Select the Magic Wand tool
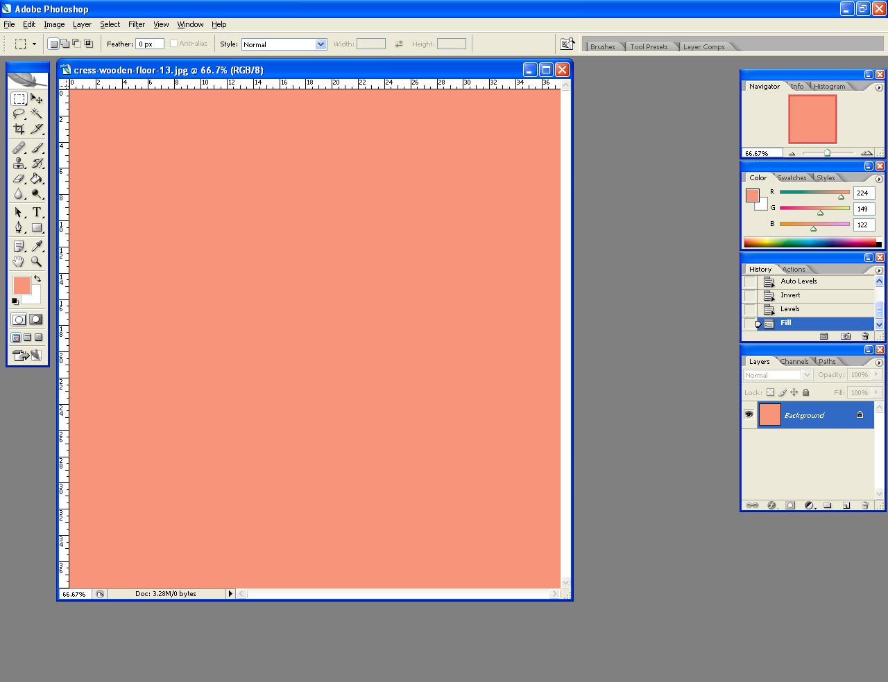 click(x=37, y=114)
